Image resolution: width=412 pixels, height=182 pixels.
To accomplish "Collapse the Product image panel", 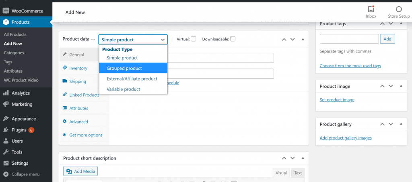I will pos(401,86).
